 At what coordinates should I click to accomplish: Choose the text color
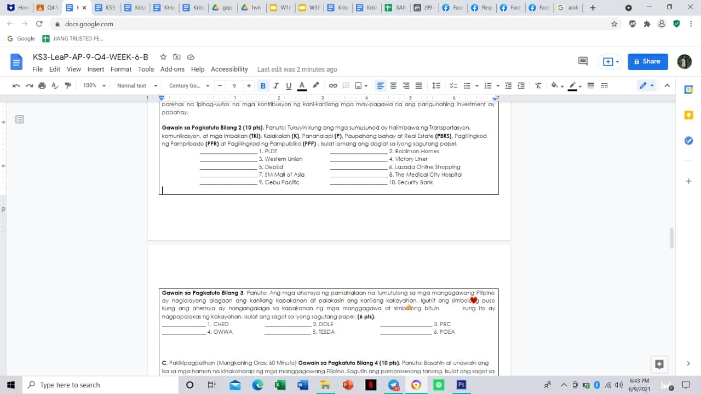coord(302,86)
